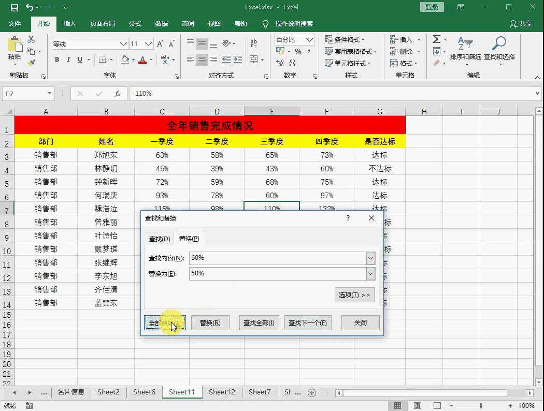
Task: Toggle italic formatting
Action: coord(68,60)
